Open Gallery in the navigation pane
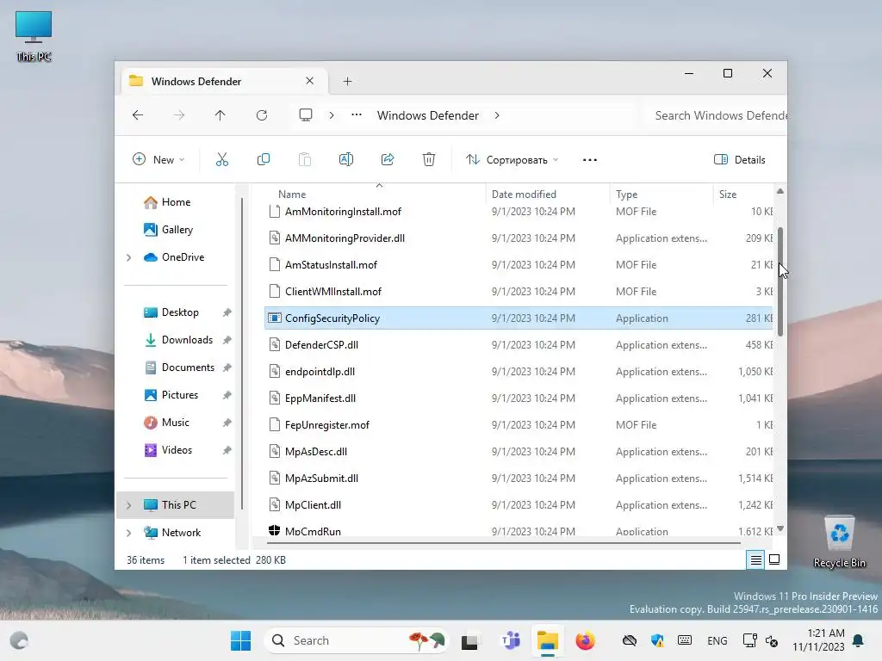882x661 pixels. (x=177, y=229)
